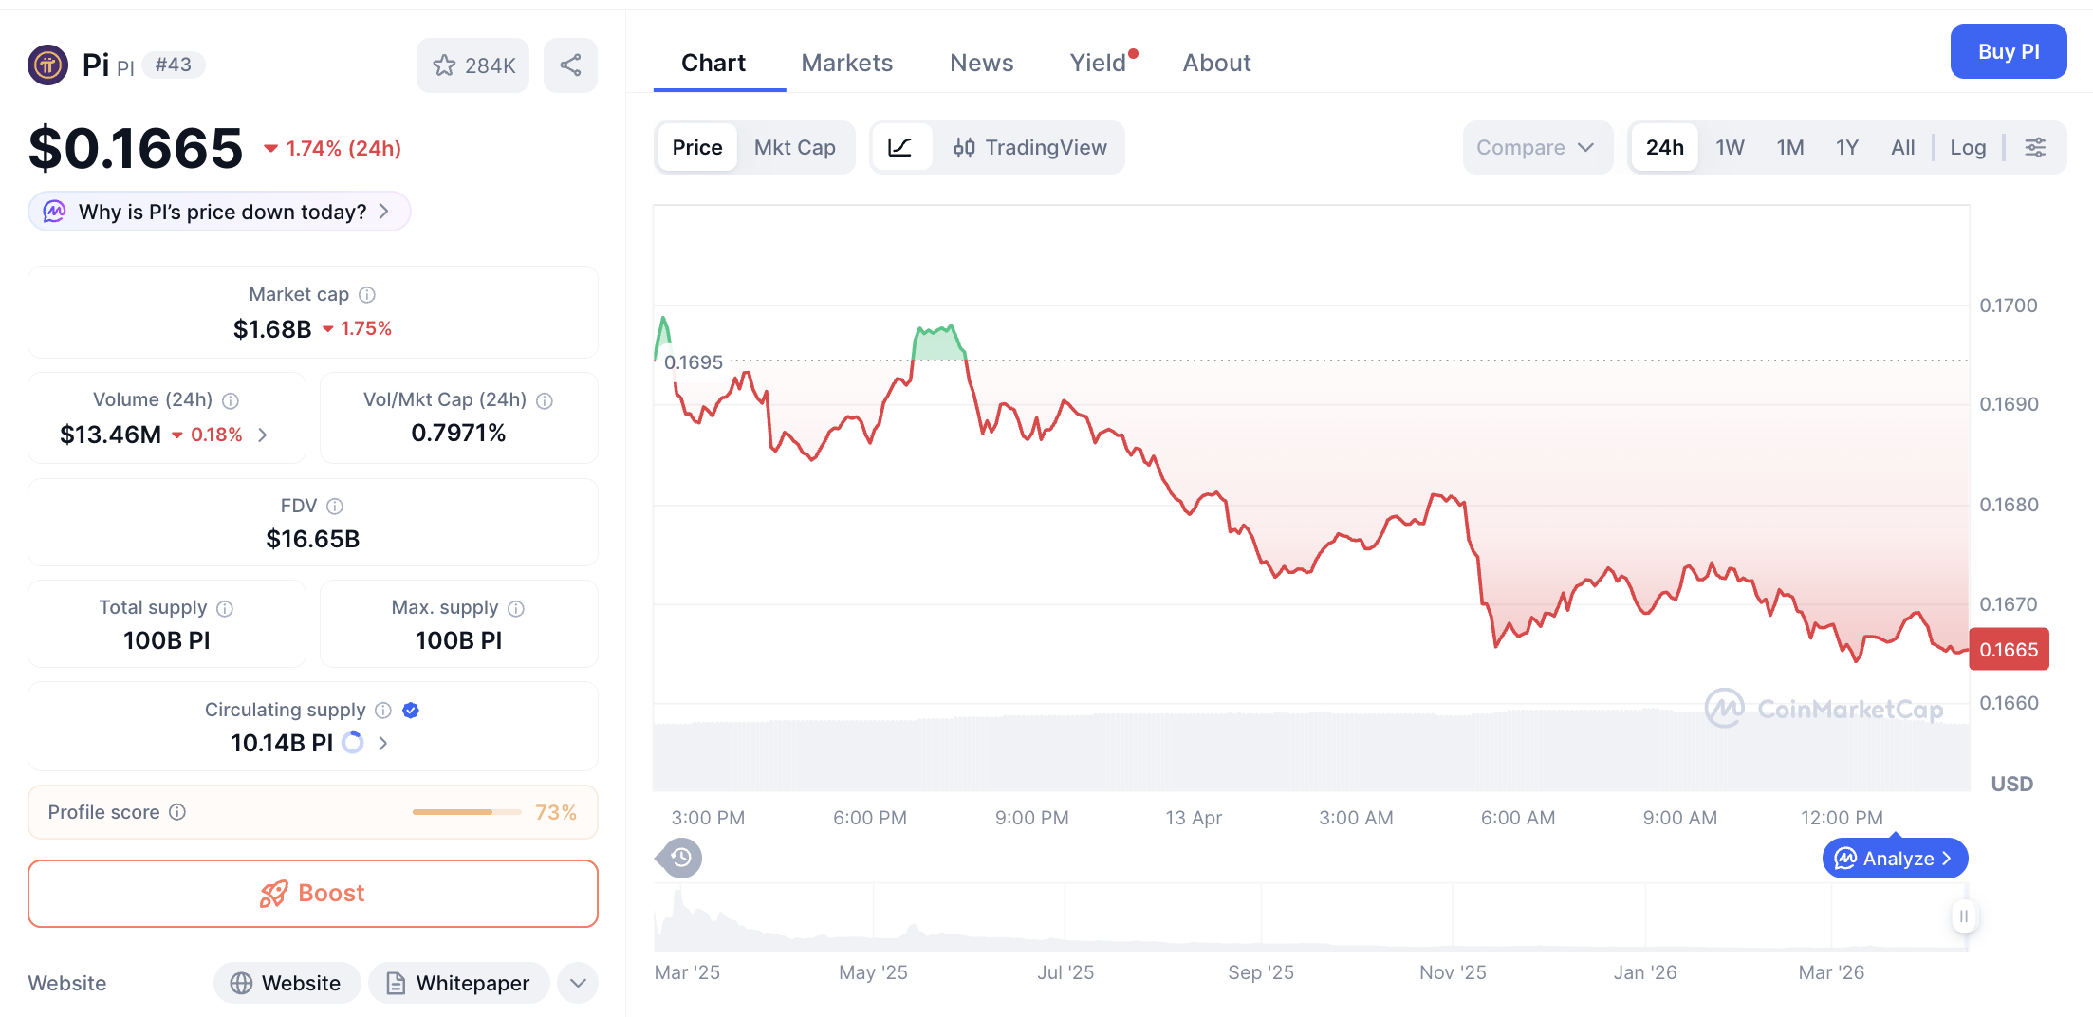Image resolution: width=2093 pixels, height=1017 pixels.
Task: Click the Analyze button on chart
Action: 1894,858
